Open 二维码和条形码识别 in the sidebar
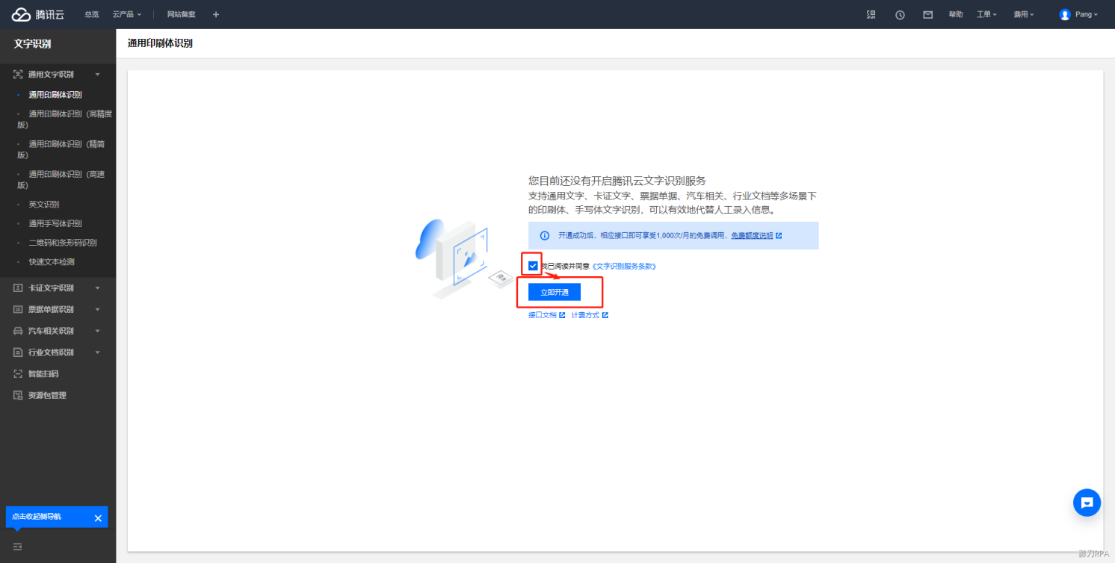This screenshot has height=563, width=1115. 63,243
